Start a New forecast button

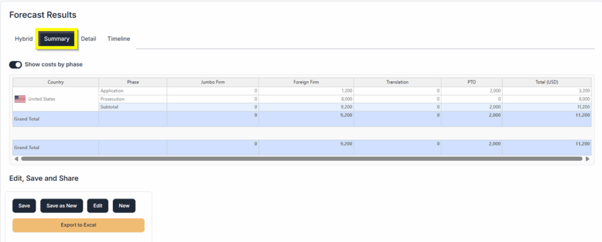[124, 206]
